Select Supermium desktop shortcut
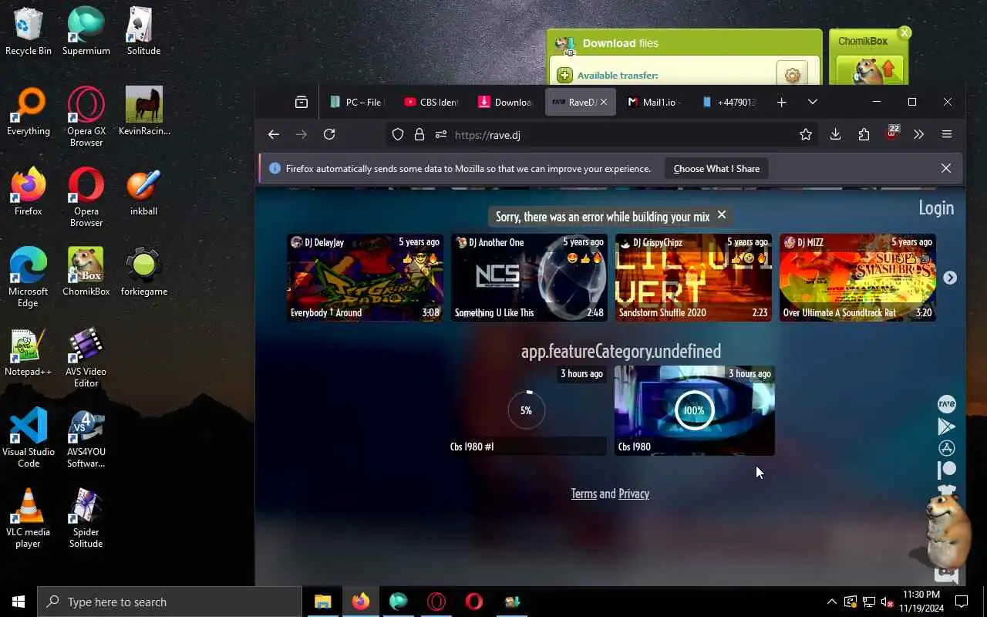Image resolution: width=987 pixels, height=617 pixels. (86, 32)
